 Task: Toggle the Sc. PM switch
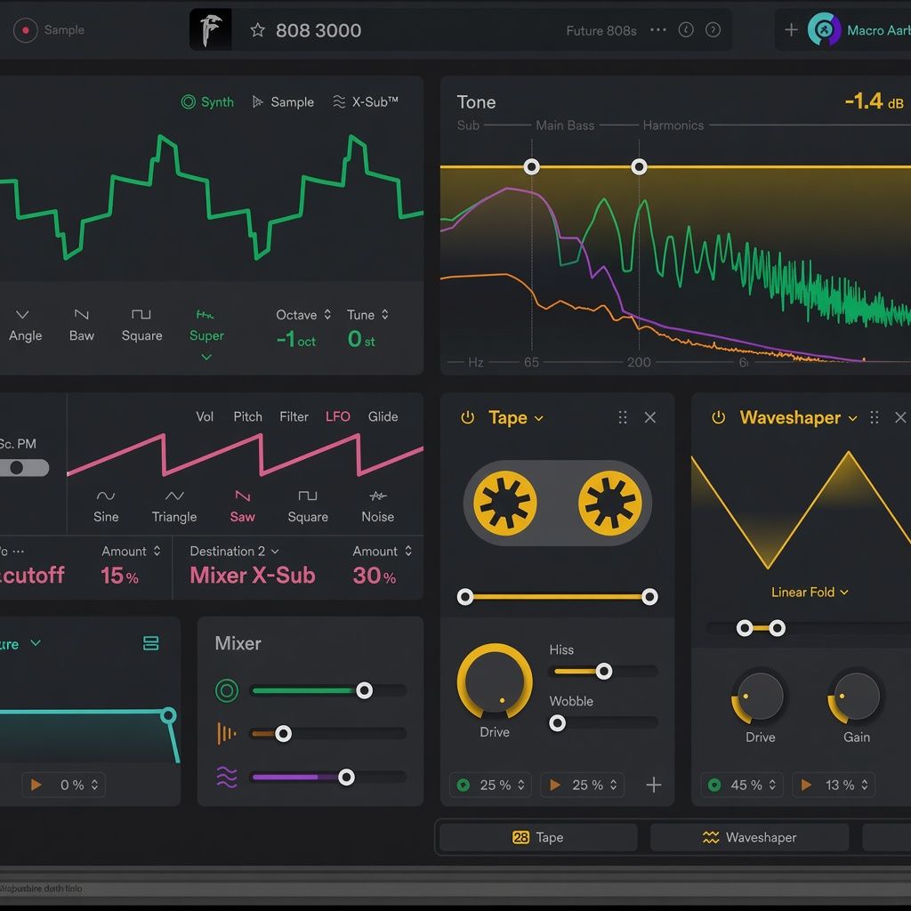pos(24,468)
